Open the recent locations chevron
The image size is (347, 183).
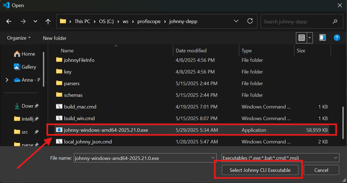pyautogui.click(x=35, y=21)
